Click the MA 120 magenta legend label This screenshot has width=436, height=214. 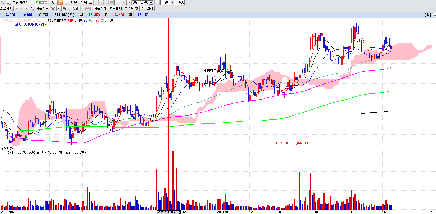(97, 20)
